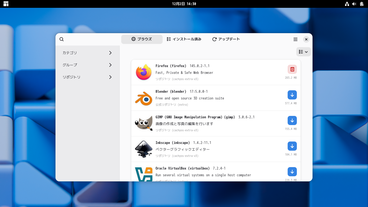Click the GIMP mascot icon
Image resolution: width=368 pixels, height=207 pixels.
pos(144,124)
